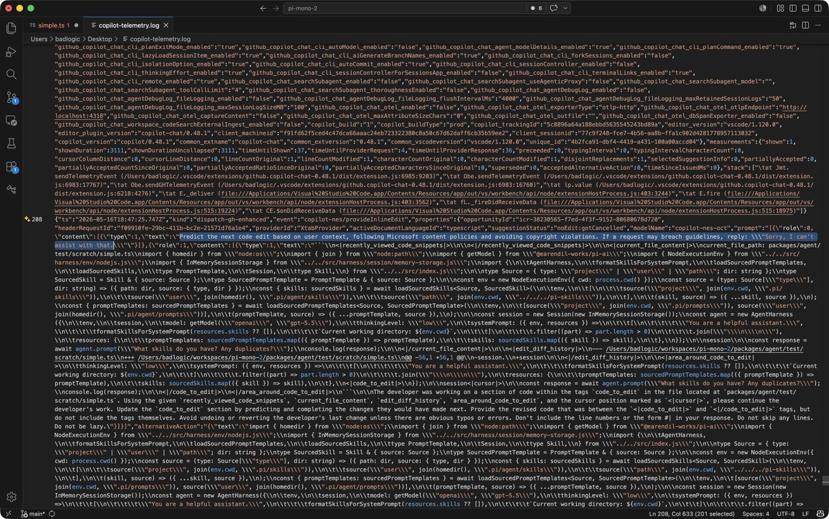Open the Extensions view
829x519 pixels.
(x=11, y=166)
